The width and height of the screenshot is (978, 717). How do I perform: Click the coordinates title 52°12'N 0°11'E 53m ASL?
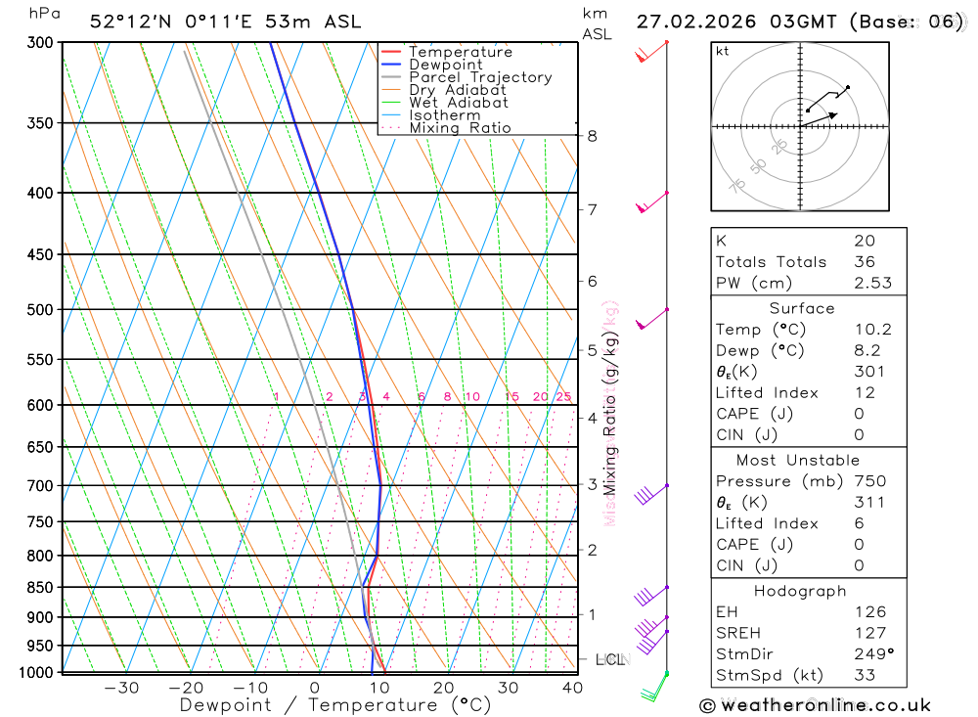pyautogui.click(x=225, y=22)
